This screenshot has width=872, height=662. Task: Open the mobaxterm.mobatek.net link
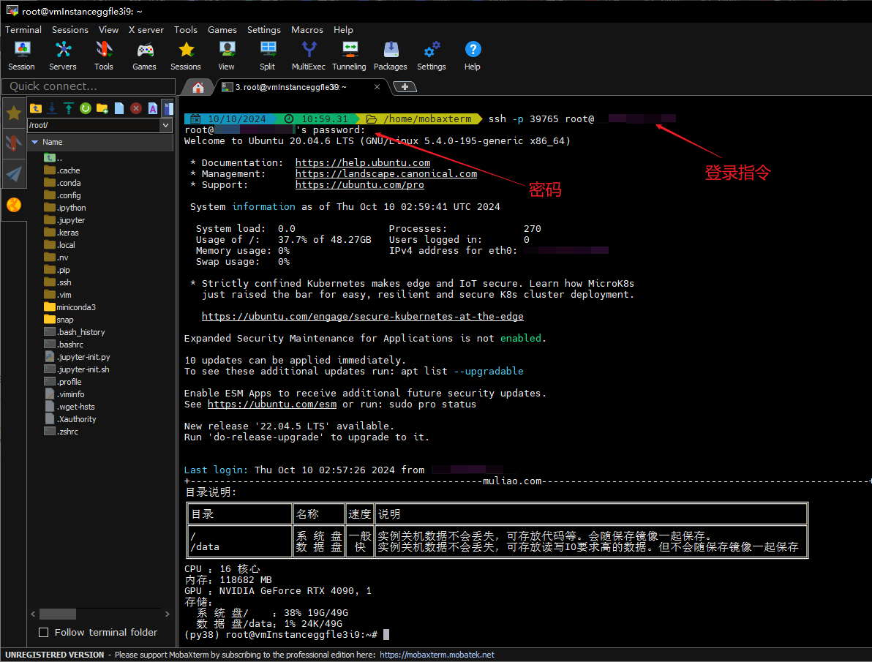pyautogui.click(x=437, y=655)
